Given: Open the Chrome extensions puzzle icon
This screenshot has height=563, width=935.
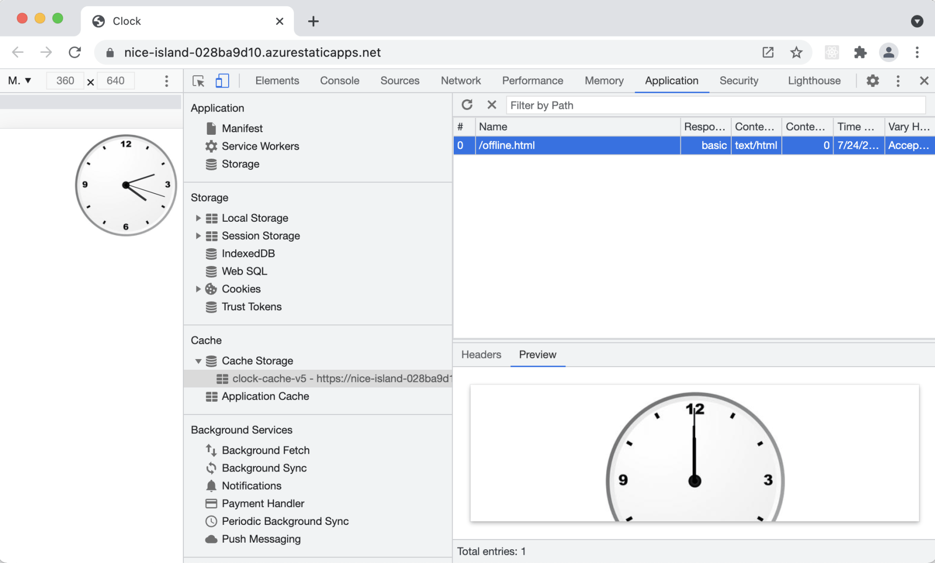Looking at the screenshot, I should (860, 52).
